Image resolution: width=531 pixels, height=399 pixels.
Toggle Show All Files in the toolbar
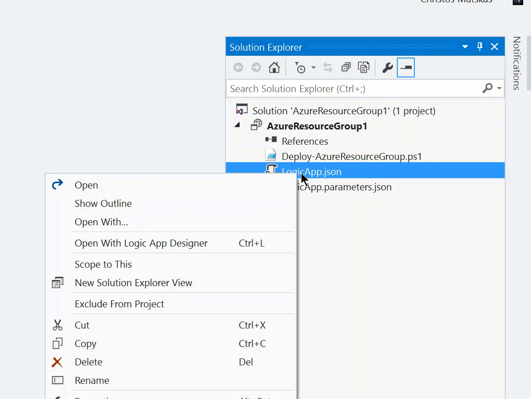pos(364,67)
